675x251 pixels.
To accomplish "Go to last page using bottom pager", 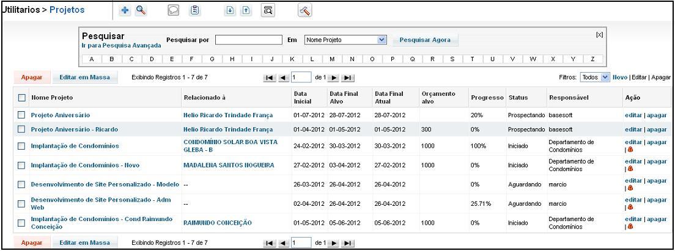I will coord(348,243).
